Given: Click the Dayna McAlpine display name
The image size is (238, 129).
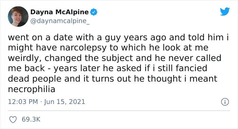Looking at the screenshot, I should coord(60,12).
